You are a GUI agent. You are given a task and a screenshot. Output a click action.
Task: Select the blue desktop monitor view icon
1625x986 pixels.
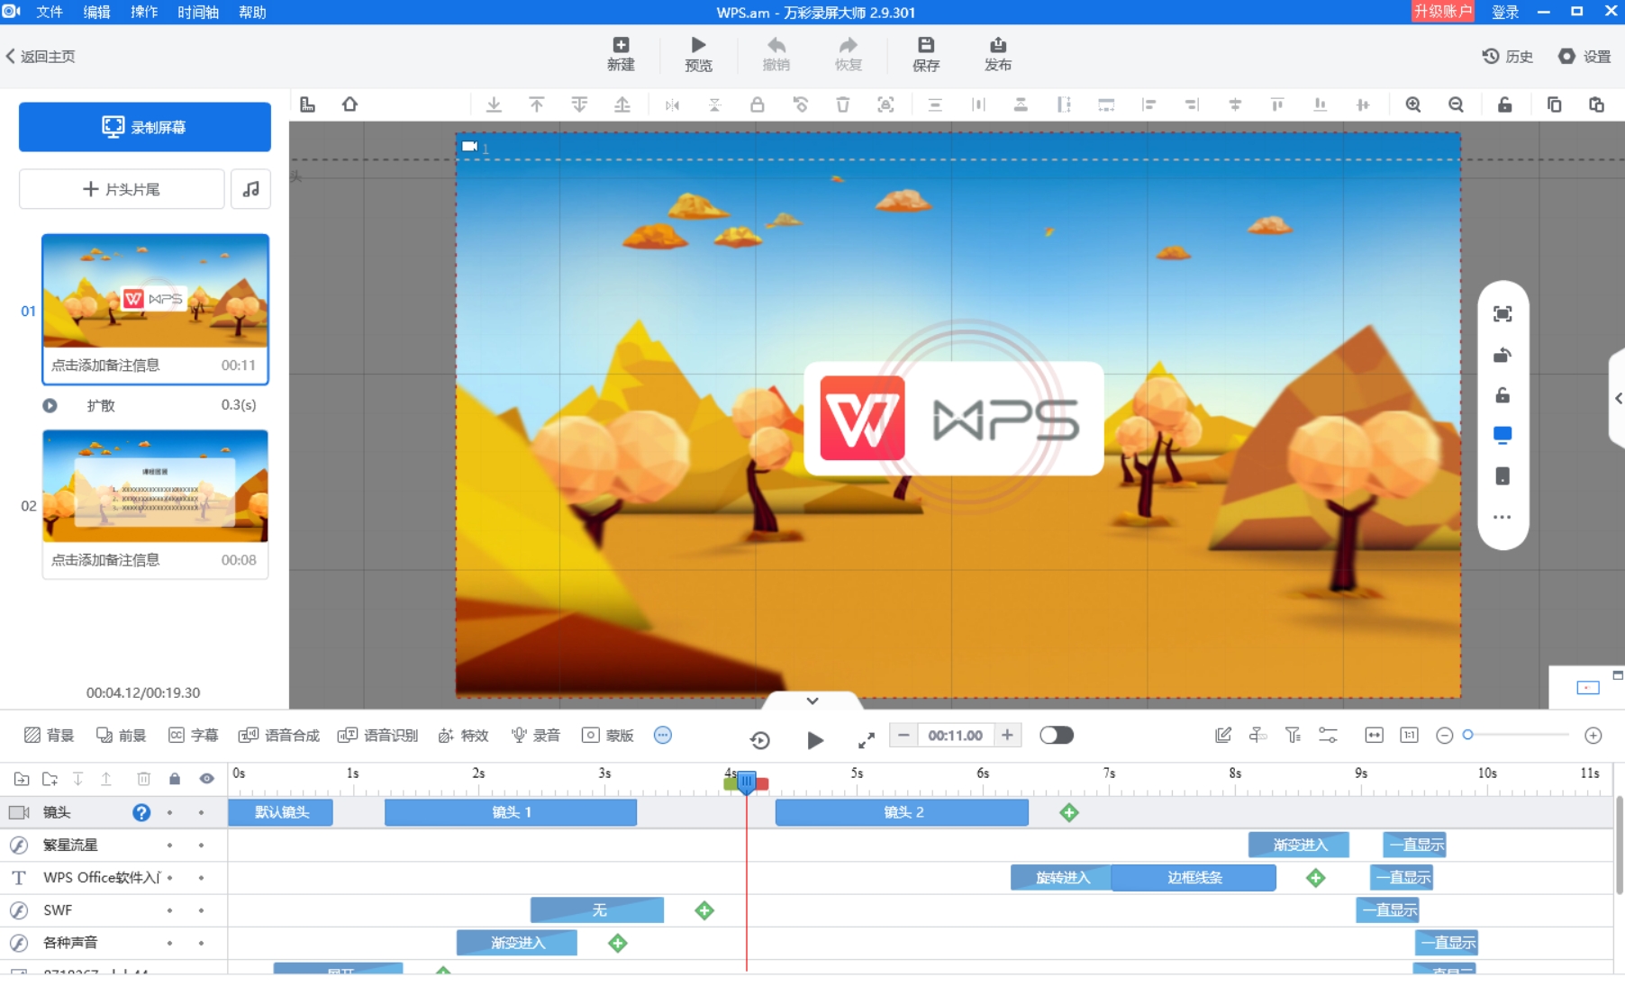[x=1502, y=435]
